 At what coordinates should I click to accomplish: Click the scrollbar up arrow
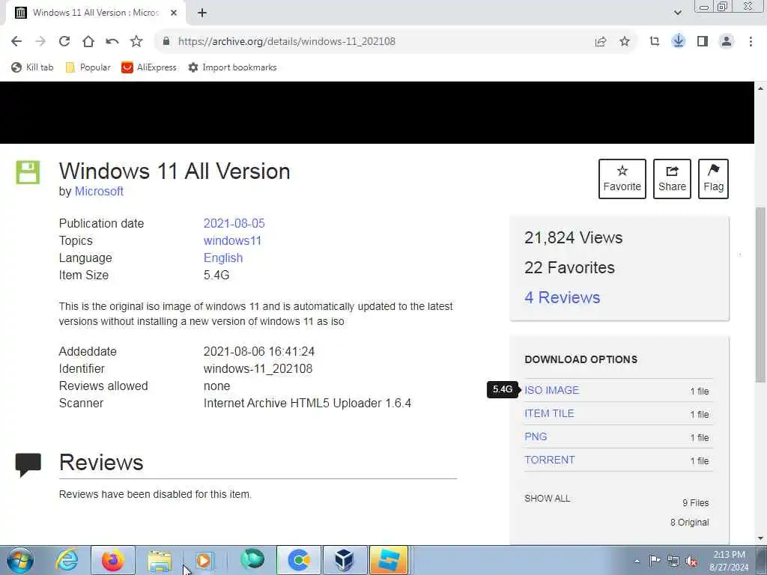[760, 88]
